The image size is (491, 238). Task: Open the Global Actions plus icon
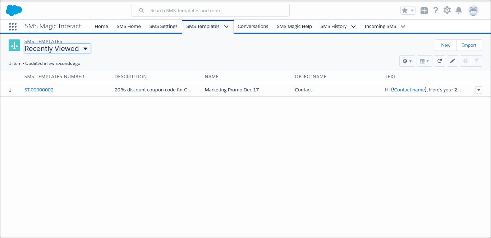424,10
